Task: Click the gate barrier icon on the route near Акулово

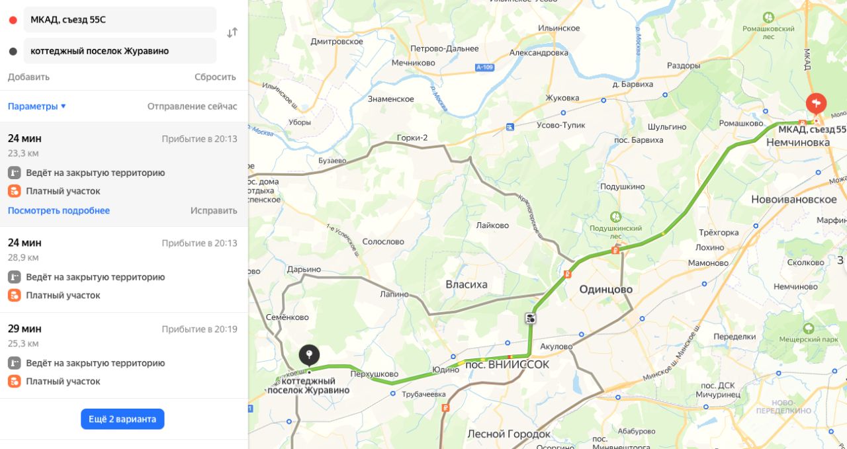Action: [x=530, y=319]
